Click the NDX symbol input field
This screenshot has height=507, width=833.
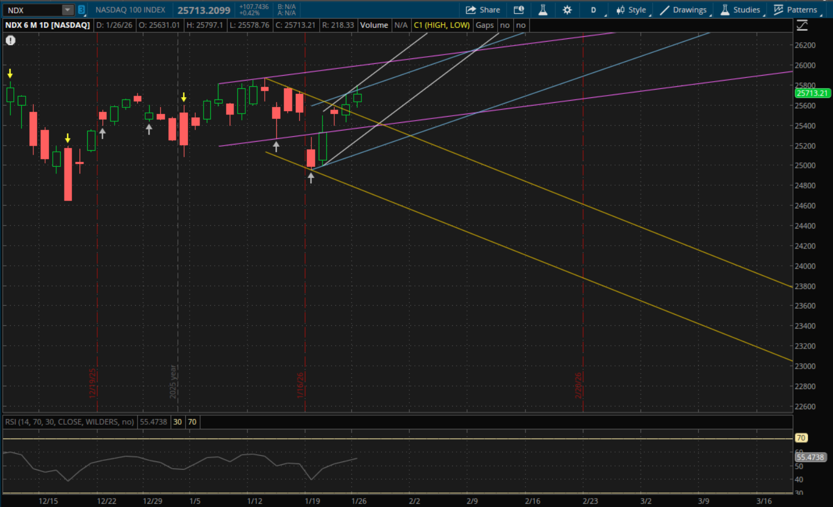click(x=32, y=10)
